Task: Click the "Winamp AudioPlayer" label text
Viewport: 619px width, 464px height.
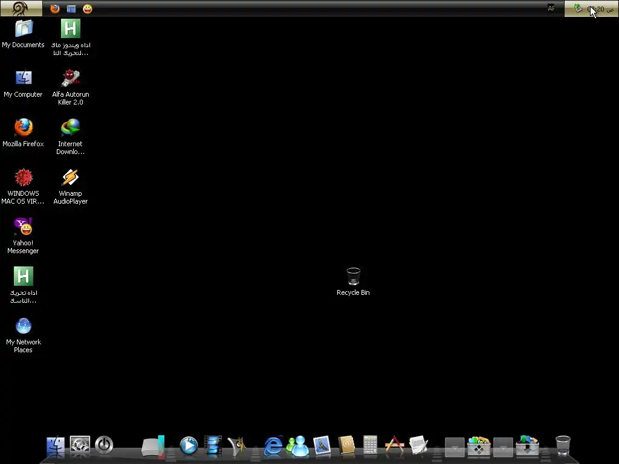Action: point(71,198)
